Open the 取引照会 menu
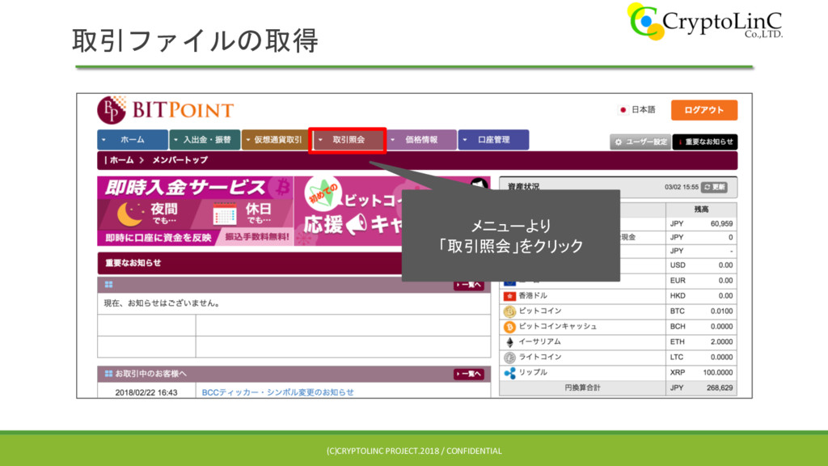The height and width of the screenshot is (466, 828). point(348,140)
